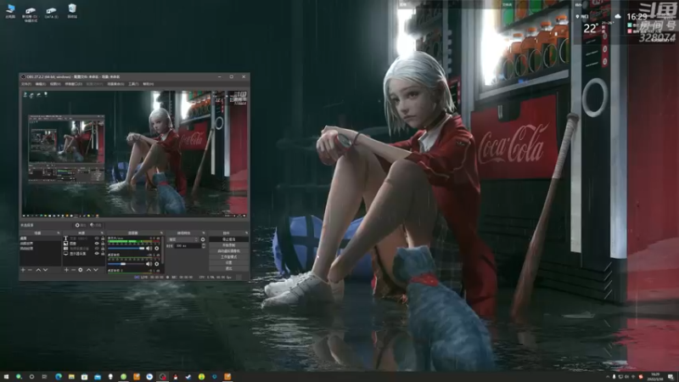Select the text source row in Sources
679x382 pixels.
84,239
